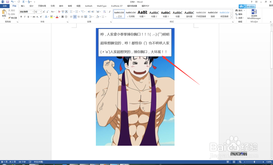The height and width of the screenshot is (165, 273).
Task: Click the Copy (复制) command
Action: (12, 14)
